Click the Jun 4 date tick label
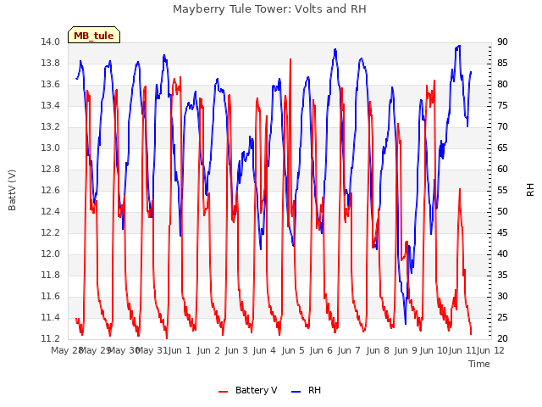The height and width of the screenshot is (407, 542). click(x=264, y=350)
